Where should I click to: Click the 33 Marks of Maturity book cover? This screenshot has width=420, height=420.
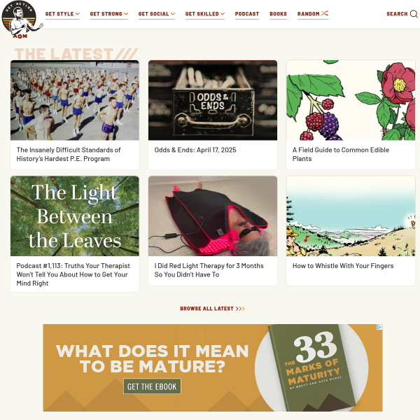pos(312,367)
